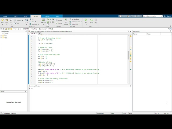
Task: Open the Save dropdown arrow
Action: click(x=11, y=24)
